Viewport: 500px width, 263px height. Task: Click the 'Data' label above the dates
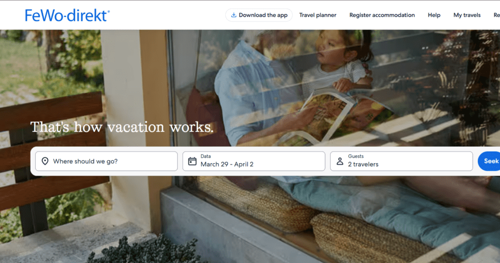point(206,156)
